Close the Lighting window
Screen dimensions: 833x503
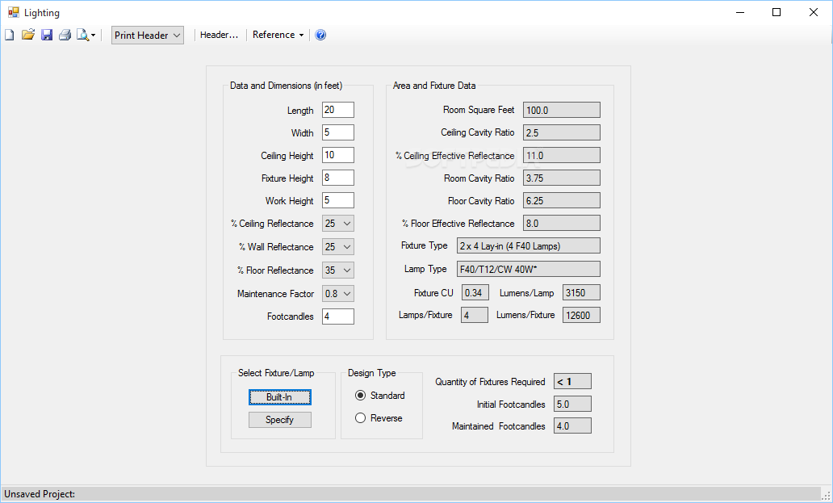[x=814, y=12]
